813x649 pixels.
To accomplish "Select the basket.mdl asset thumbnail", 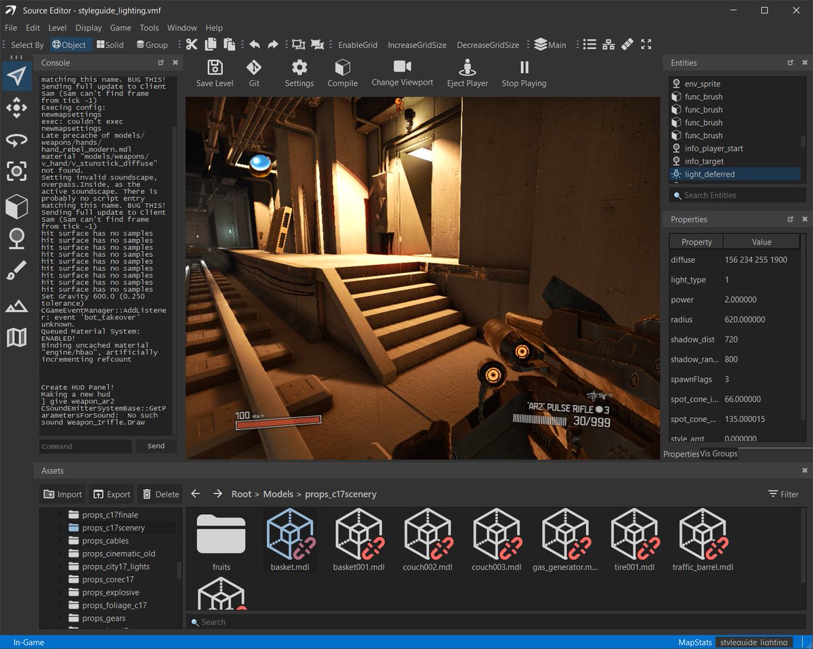I will (290, 539).
